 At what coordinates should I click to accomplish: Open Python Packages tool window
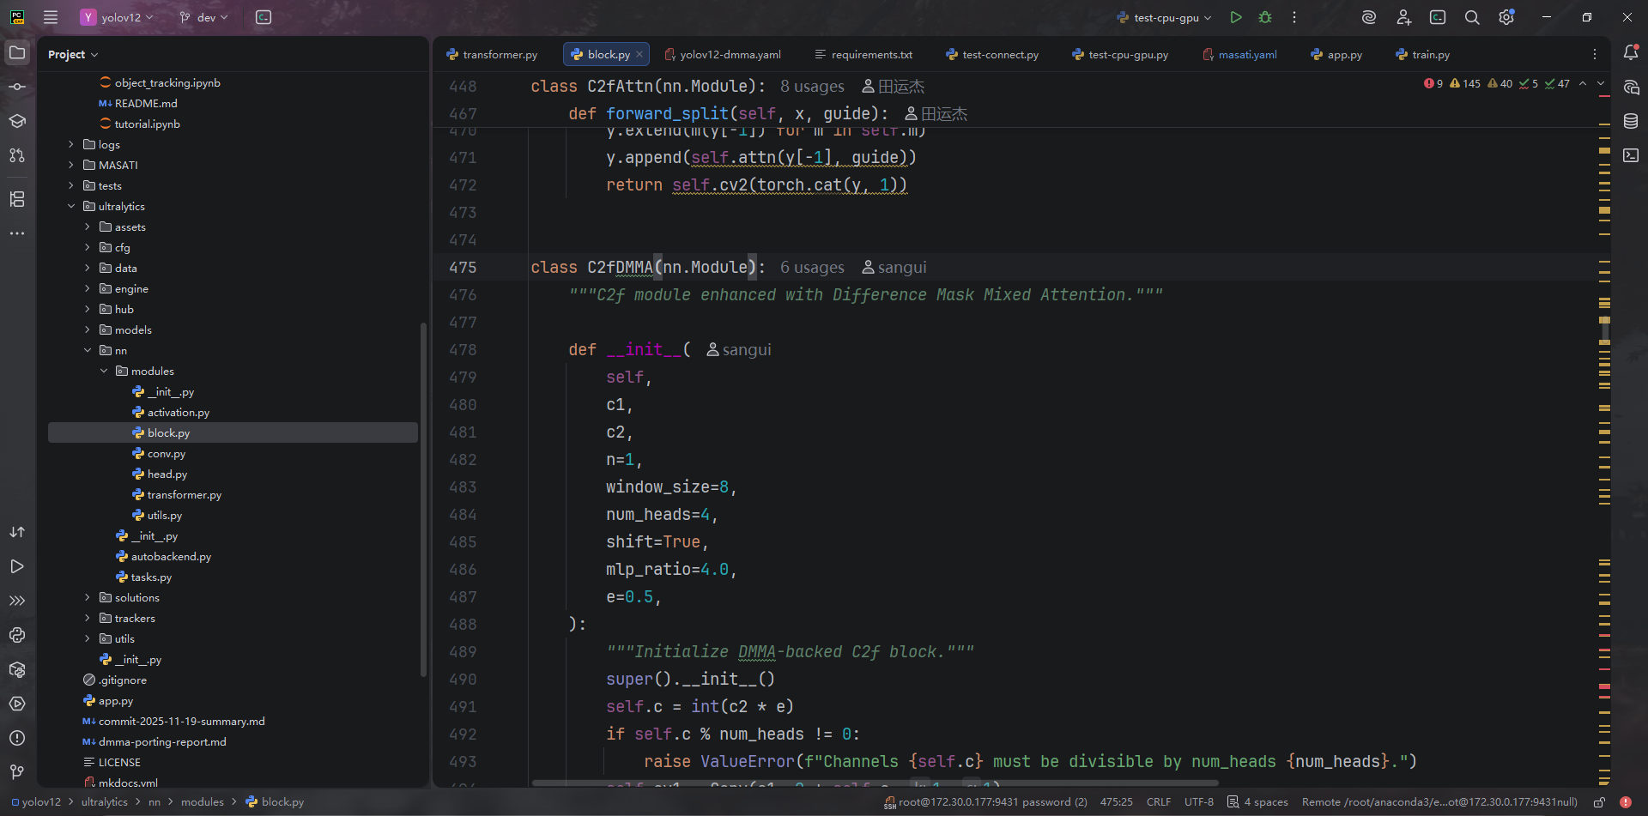tap(17, 669)
